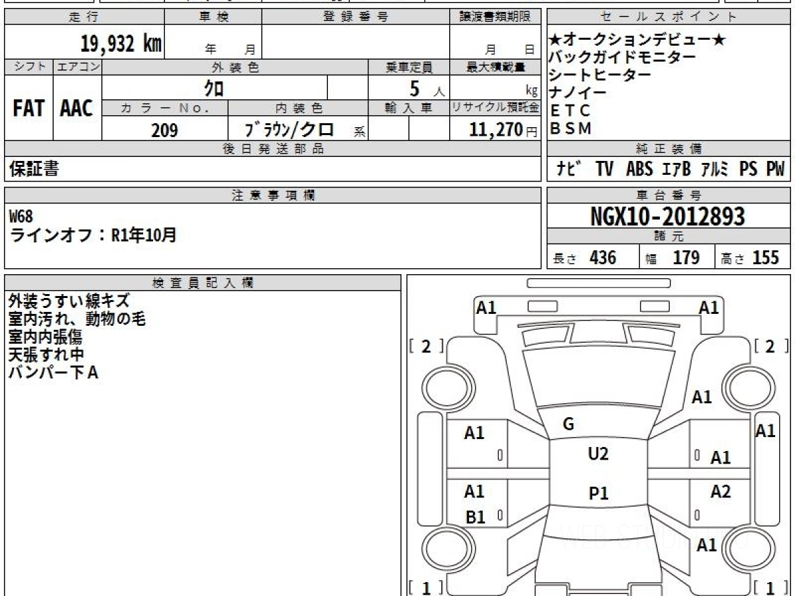
Task: Select the 輸入車 header
Action: [x=409, y=108]
